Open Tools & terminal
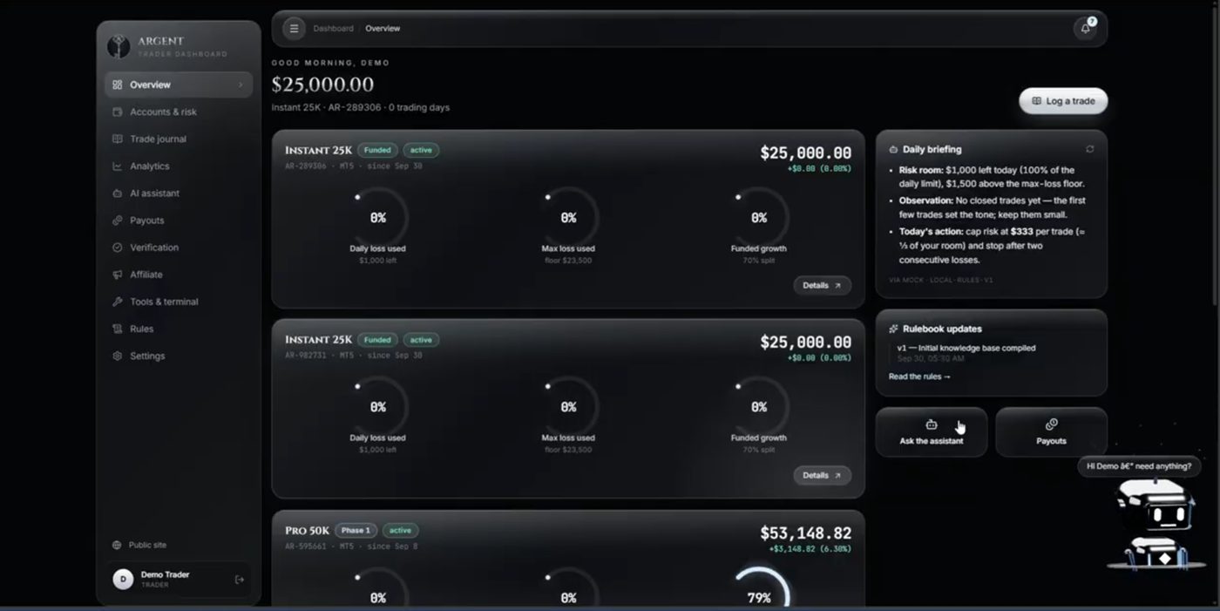 pyautogui.click(x=179, y=302)
